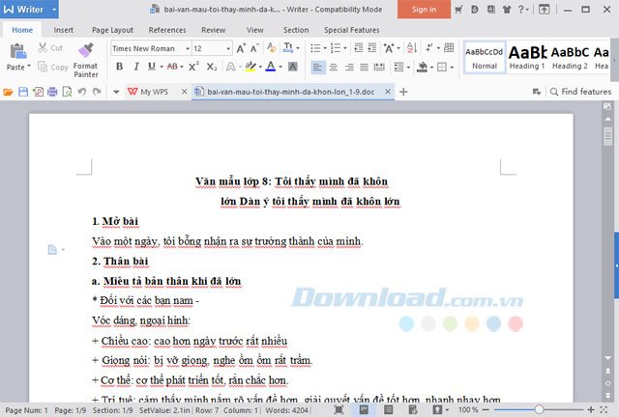Zoom in with the plus button
Screen dimensions: 619x417
pos(591,410)
